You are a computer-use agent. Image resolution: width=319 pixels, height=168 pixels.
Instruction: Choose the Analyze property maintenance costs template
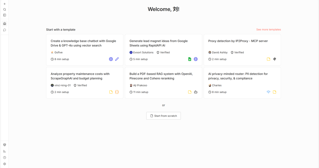80,76
